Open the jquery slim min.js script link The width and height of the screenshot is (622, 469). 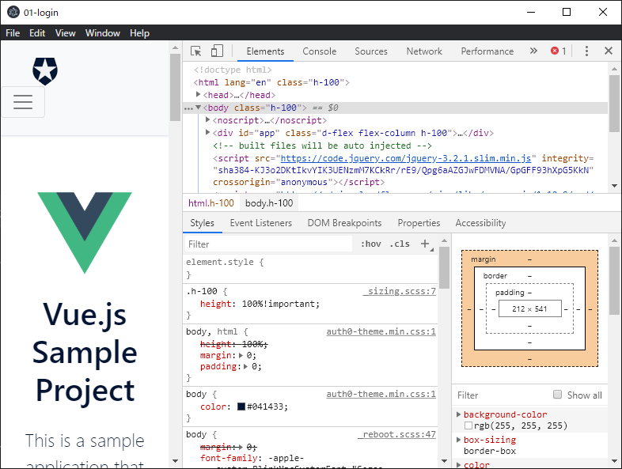406,158
